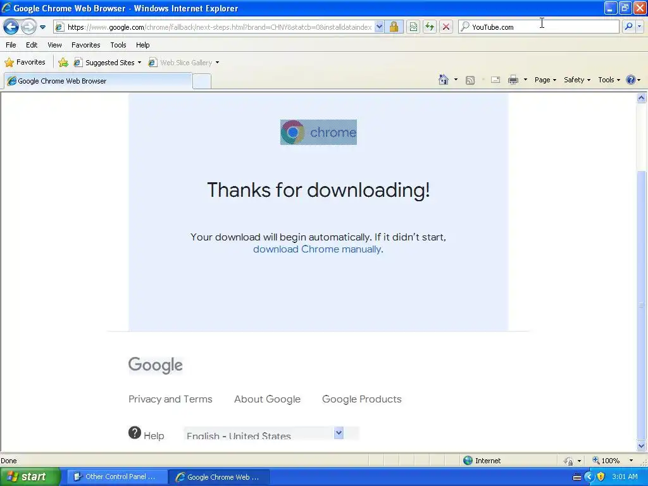
Task: Click the address bar URL field
Action: [x=219, y=27]
